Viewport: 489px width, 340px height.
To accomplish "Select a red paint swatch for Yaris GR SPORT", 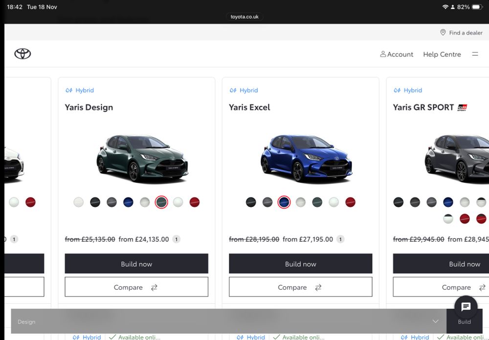I will (x=466, y=219).
